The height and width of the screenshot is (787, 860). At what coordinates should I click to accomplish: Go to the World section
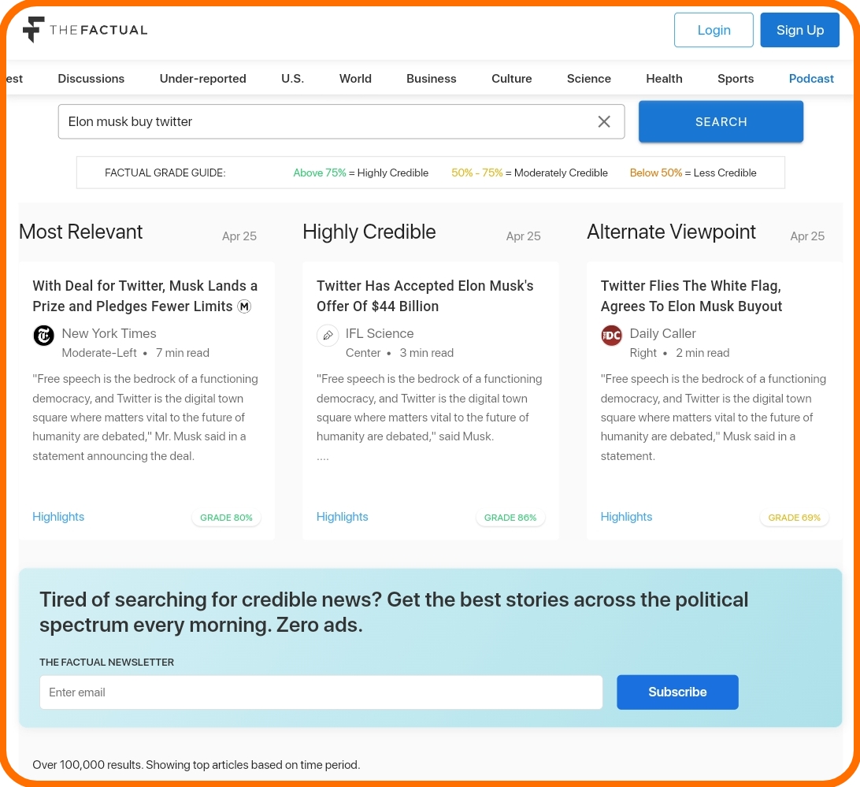[x=355, y=79]
